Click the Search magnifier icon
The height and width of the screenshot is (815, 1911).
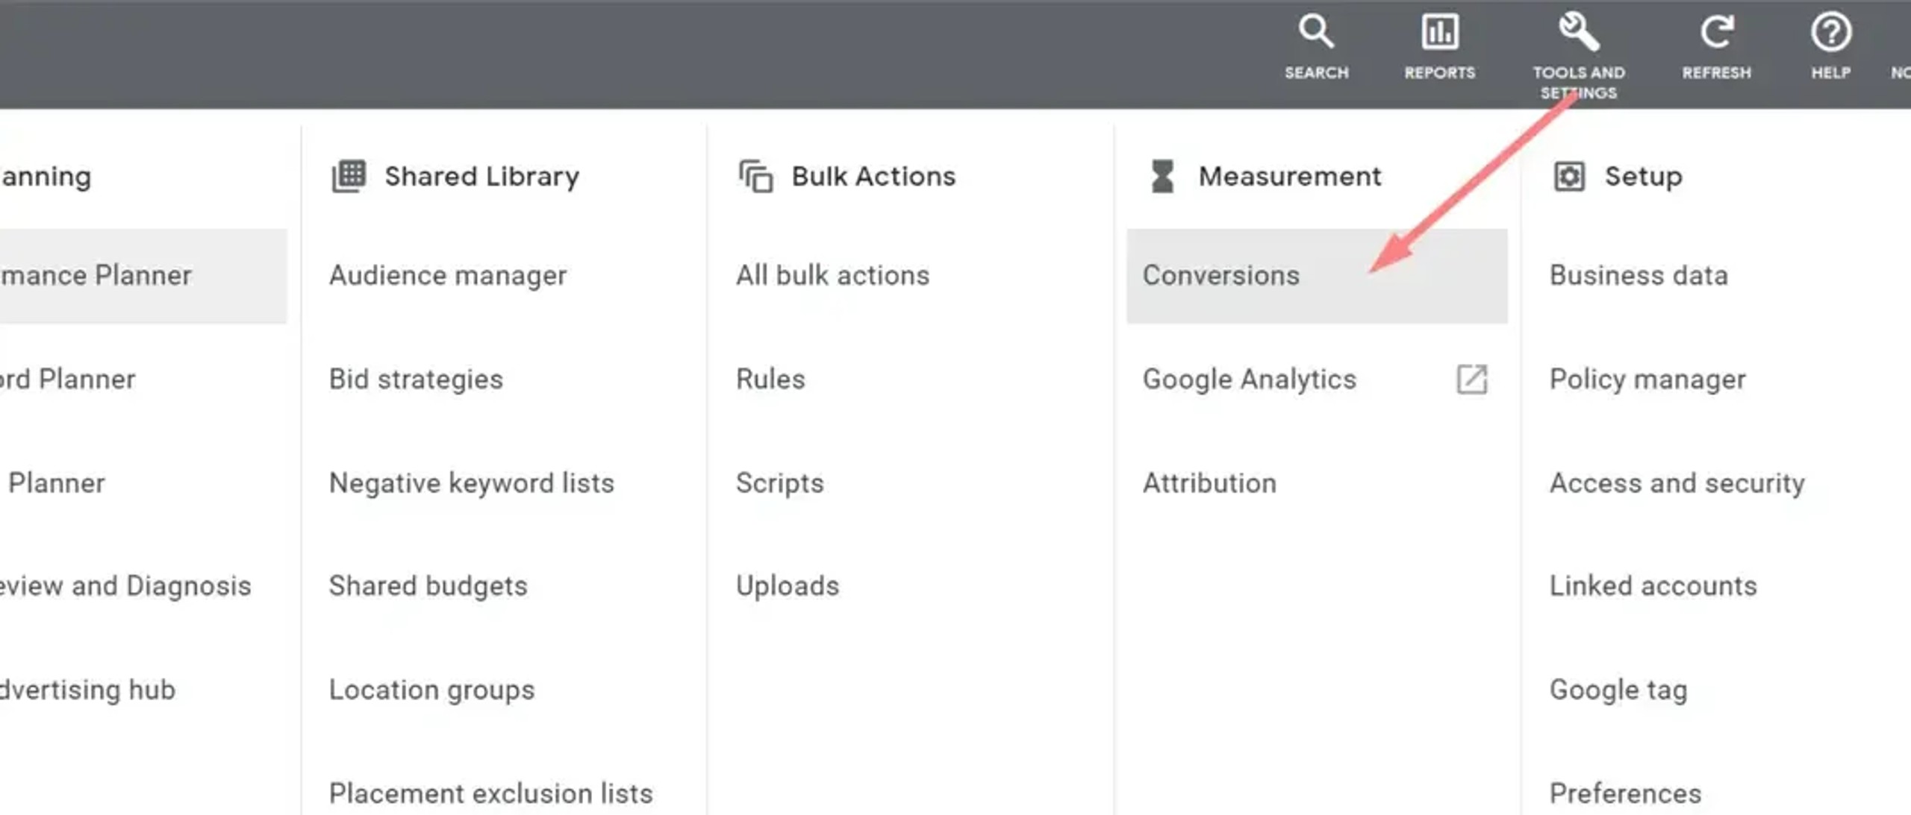pyautogui.click(x=1315, y=33)
